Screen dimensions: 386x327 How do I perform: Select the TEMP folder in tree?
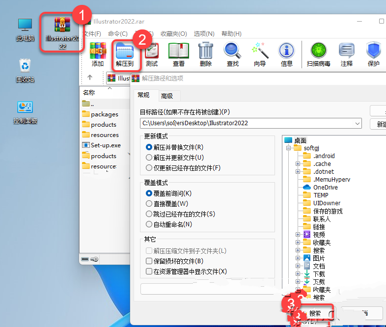316,195
